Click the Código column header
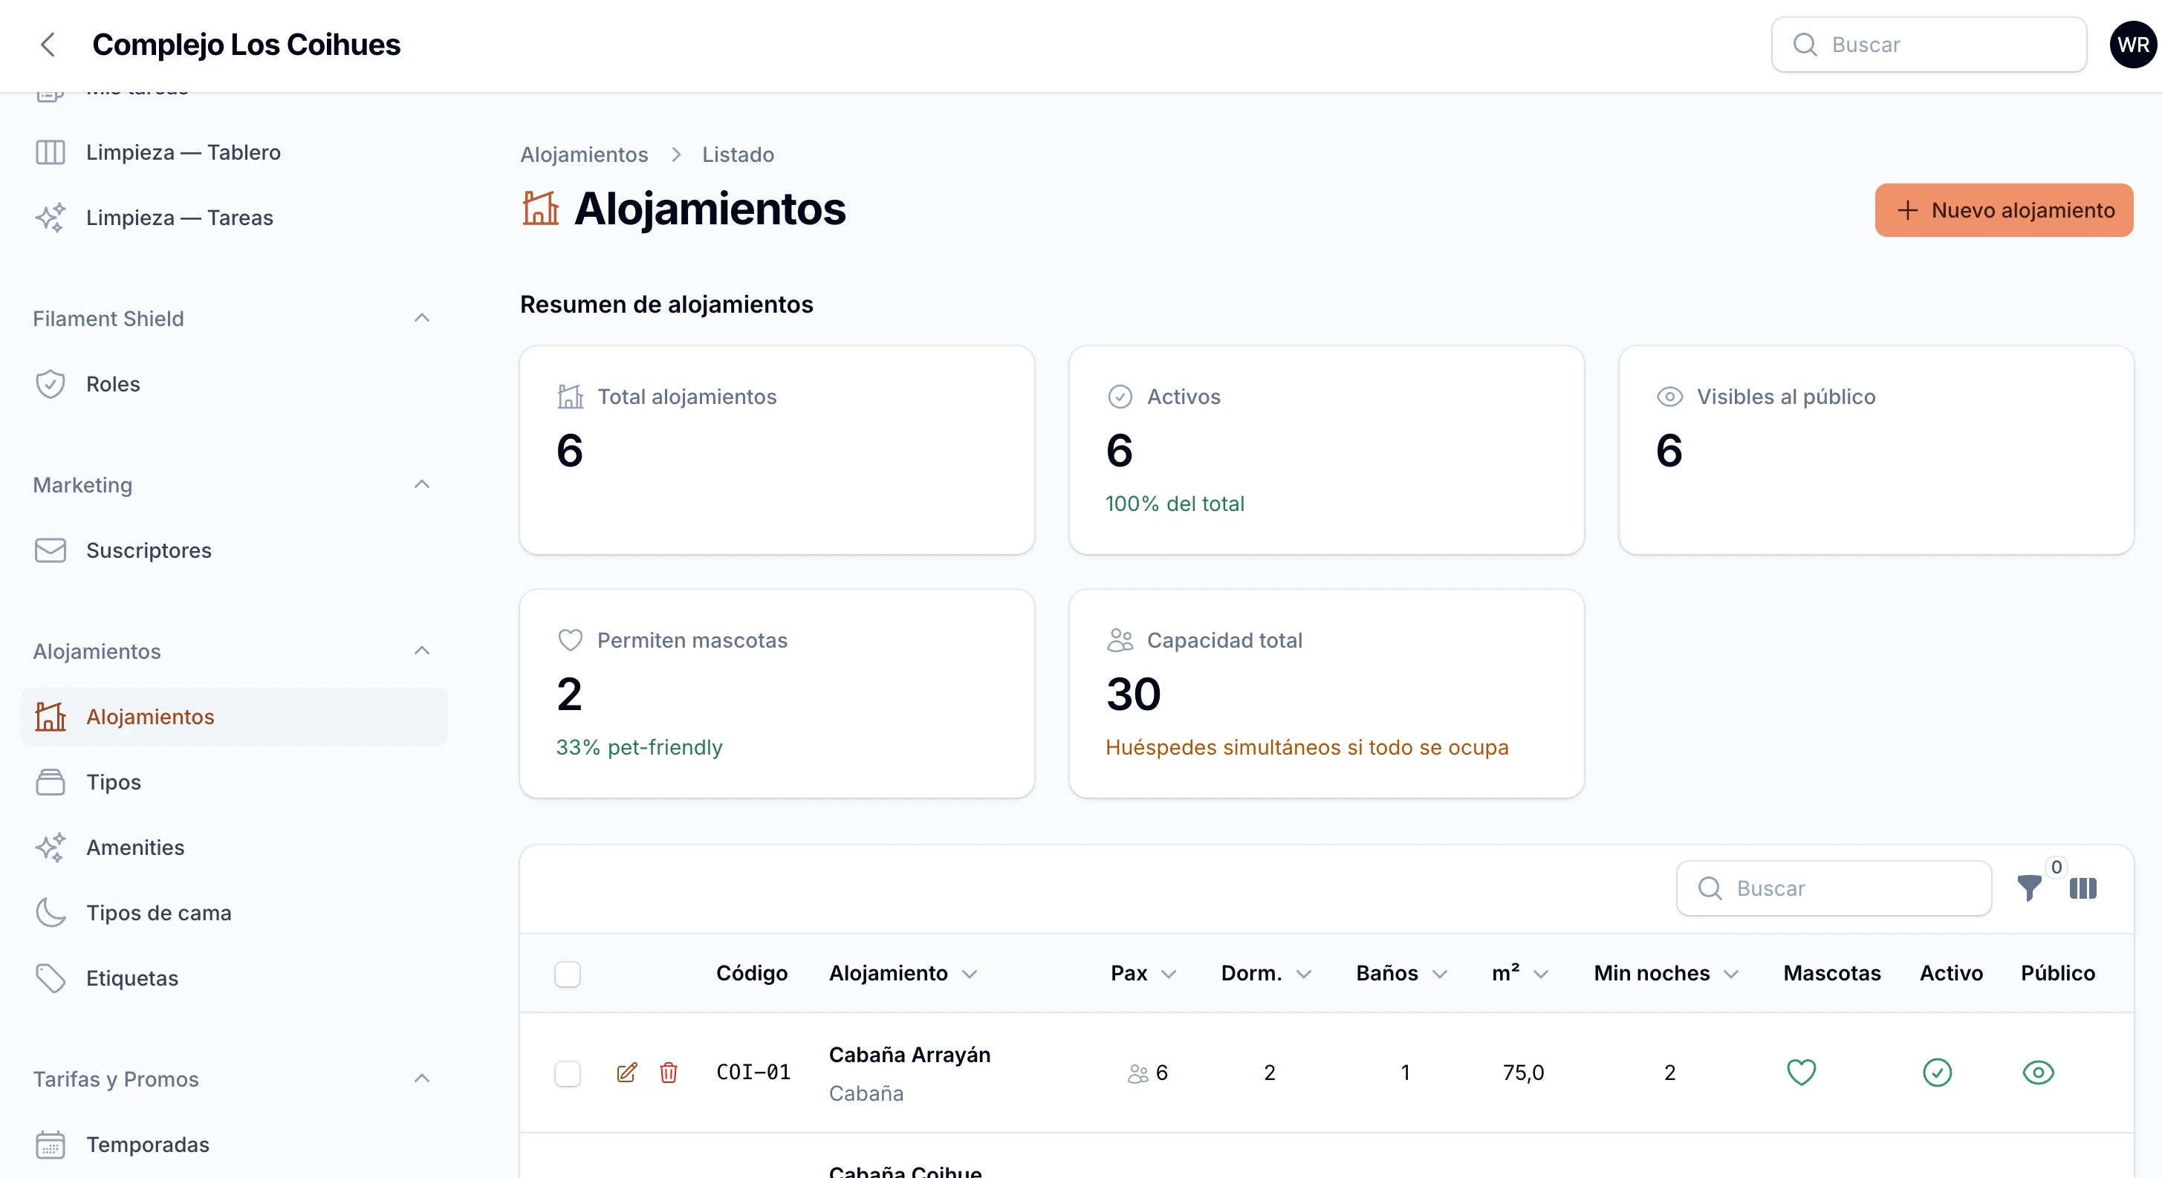 pos(751,973)
